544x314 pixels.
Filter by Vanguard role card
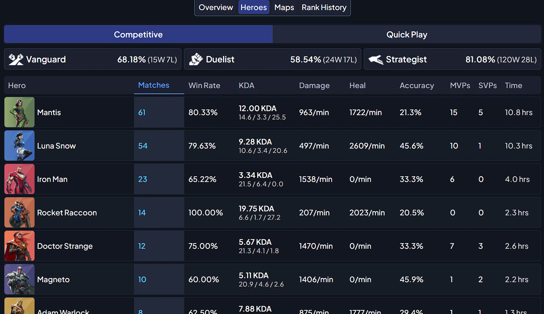point(93,59)
